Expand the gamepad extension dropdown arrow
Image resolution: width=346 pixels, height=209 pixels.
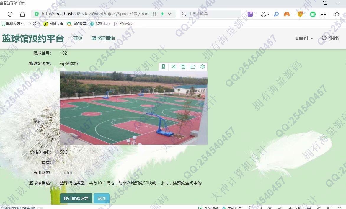292,14
